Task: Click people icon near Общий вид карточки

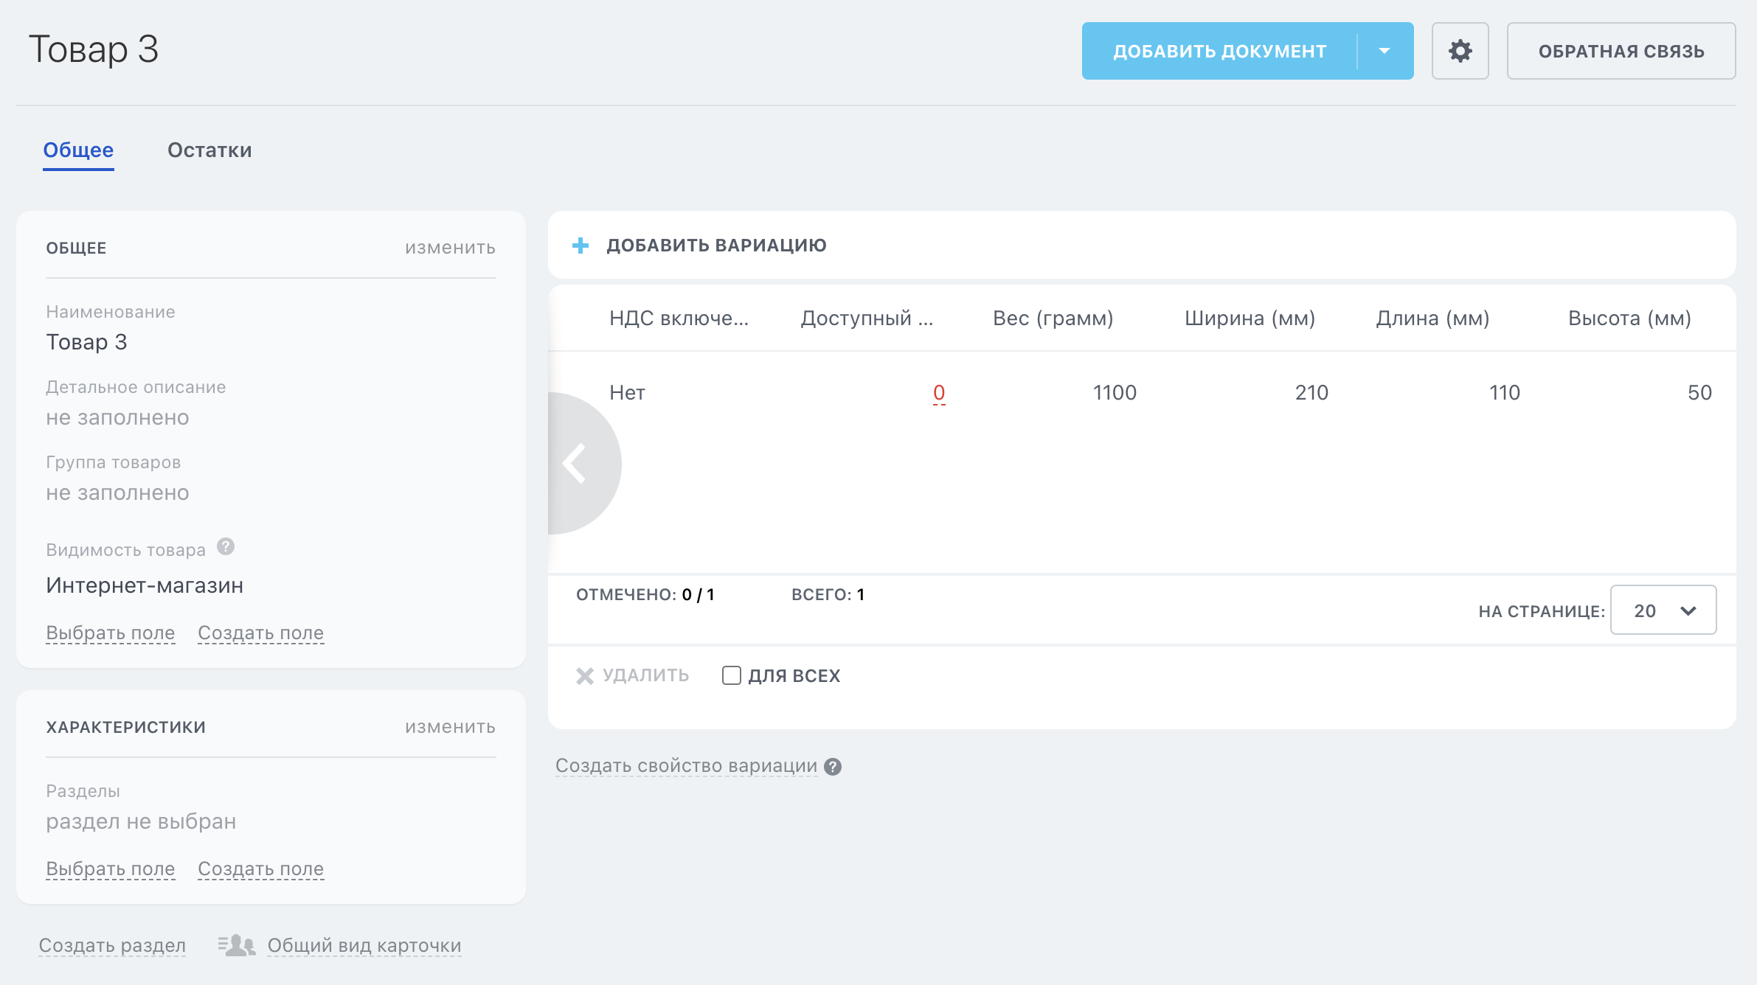Action: click(238, 945)
